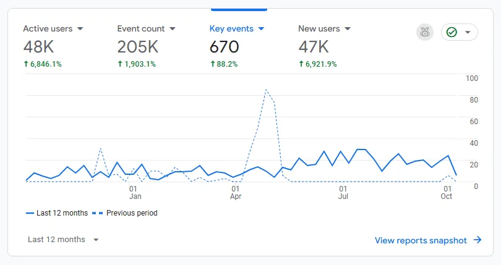Click the green up arrow beside 6,921.9%

[x=301, y=64]
